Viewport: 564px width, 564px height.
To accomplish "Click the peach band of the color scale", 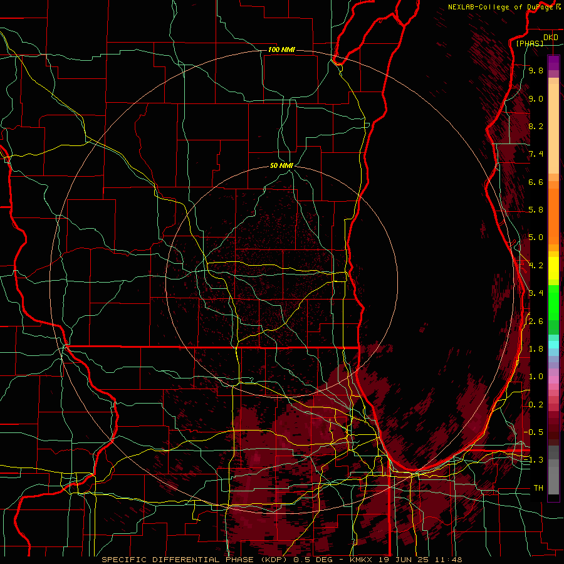I will tap(553, 128).
